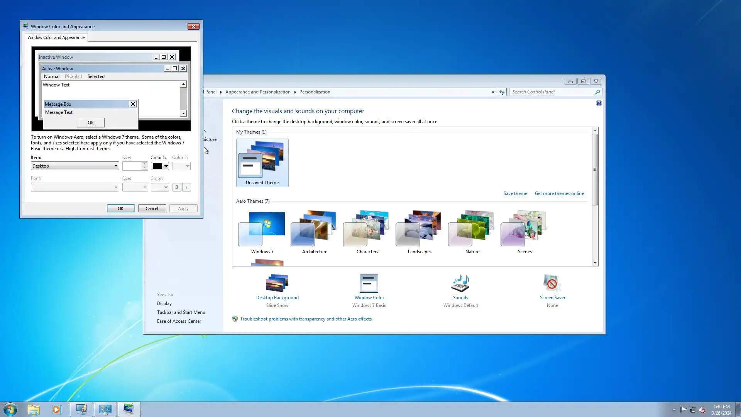Click the Window Color and Appearance tab

[56, 37]
